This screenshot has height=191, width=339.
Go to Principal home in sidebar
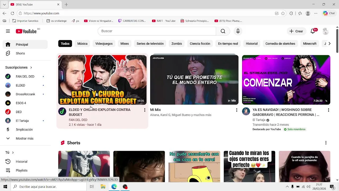pos(25,45)
